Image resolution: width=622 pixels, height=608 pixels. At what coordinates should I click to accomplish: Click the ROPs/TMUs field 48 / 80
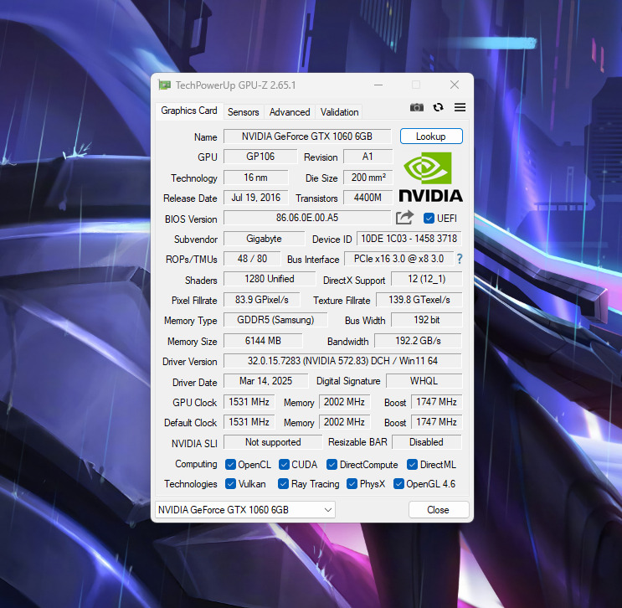(252, 259)
